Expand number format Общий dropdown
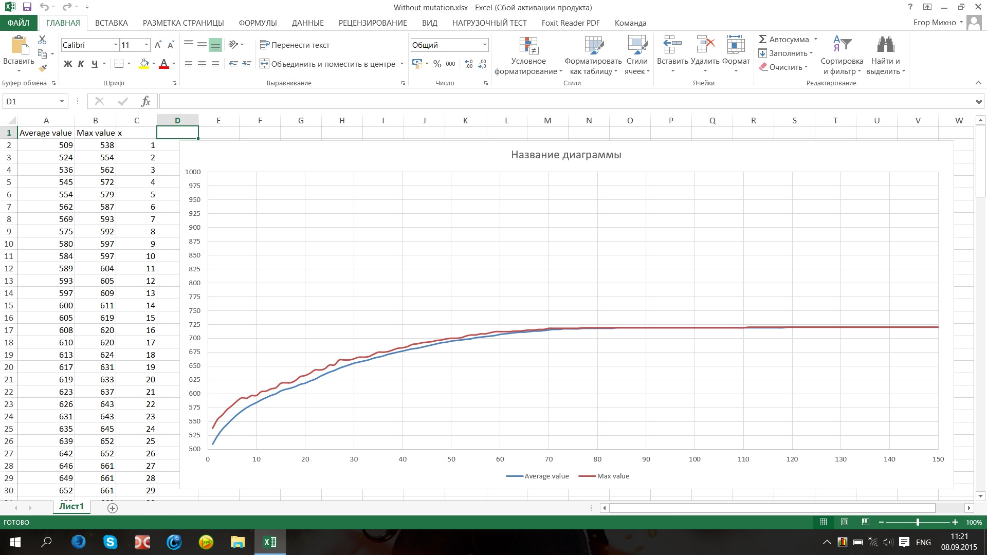This screenshot has width=987, height=555. click(484, 45)
